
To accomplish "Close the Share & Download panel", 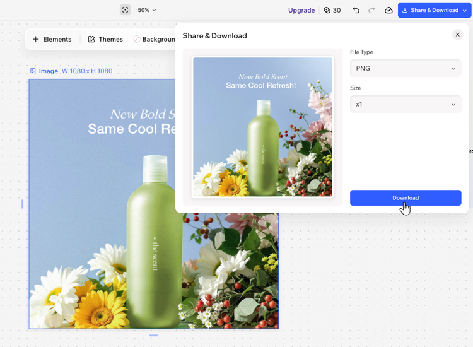I will 458,35.
